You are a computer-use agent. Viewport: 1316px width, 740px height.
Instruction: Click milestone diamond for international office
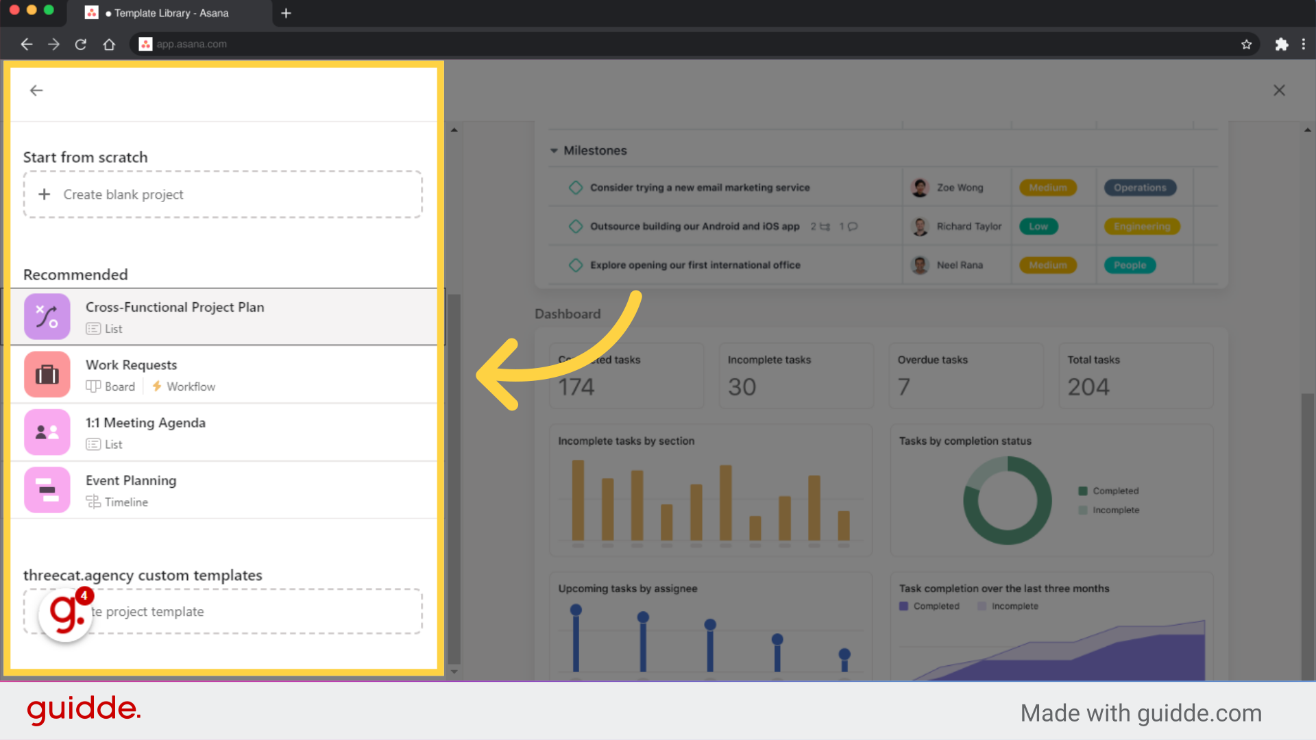pyautogui.click(x=576, y=265)
